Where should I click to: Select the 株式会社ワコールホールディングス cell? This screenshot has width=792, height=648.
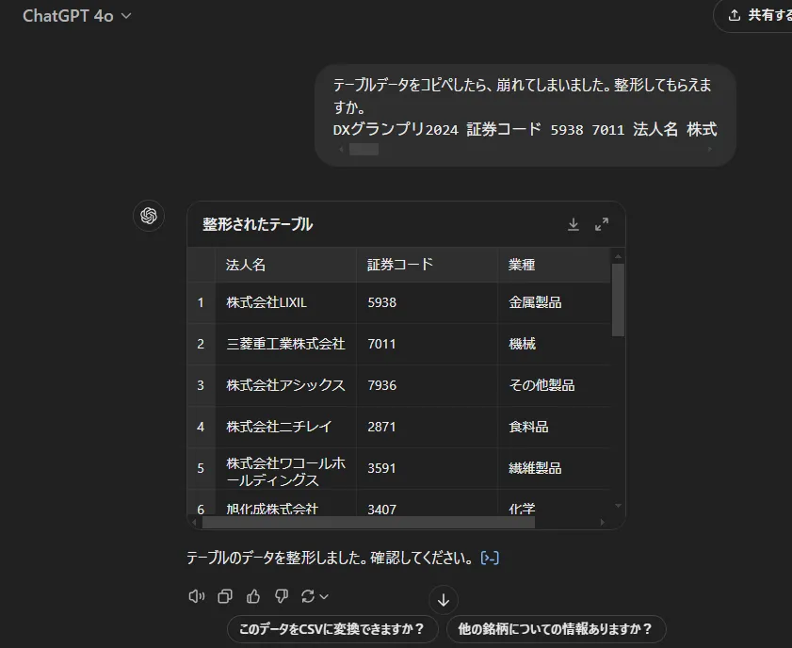pyautogui.click(x=286, y=471)
